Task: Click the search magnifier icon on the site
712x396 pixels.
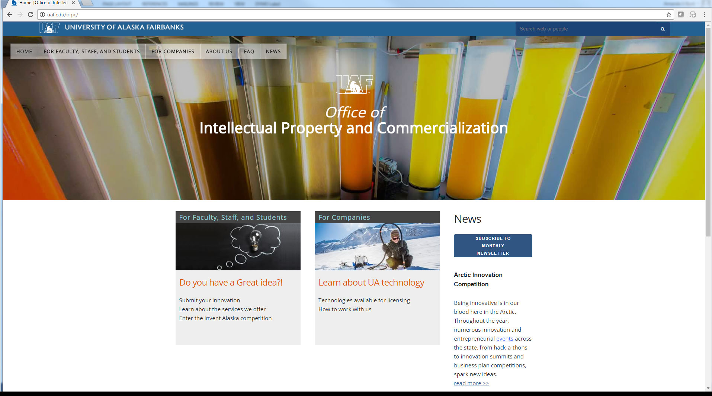Action: 663,29
